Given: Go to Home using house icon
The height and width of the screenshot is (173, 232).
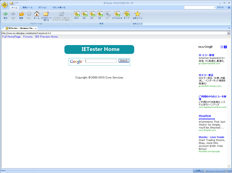Looking at the screenshot, I should pos(36,14).
